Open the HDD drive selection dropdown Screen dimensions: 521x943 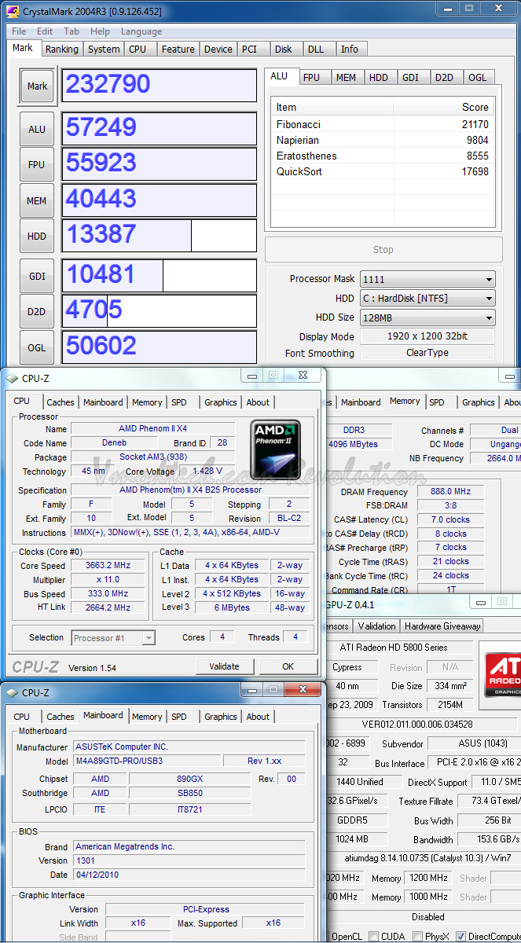point(427,299)
